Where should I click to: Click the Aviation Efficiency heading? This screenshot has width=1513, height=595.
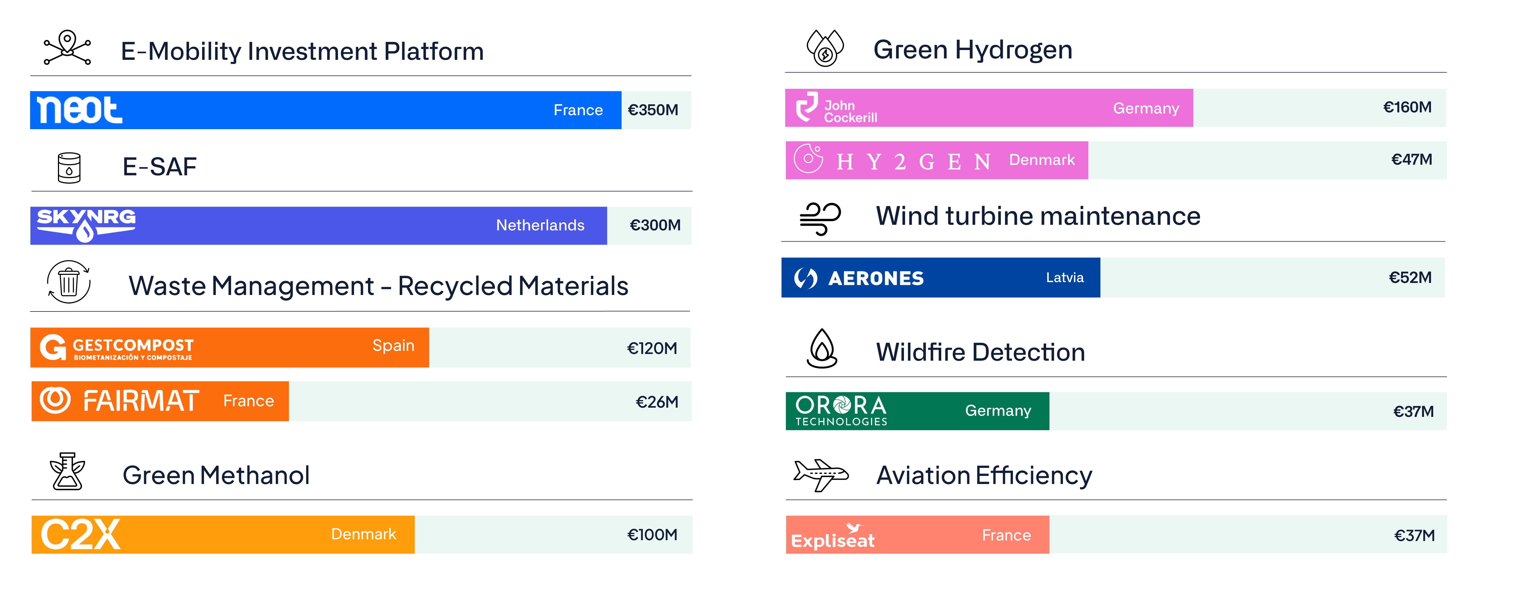point(984,476)
